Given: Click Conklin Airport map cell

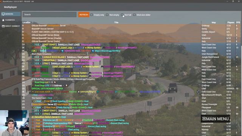Looking at the screenshot, I should point(208,32).
